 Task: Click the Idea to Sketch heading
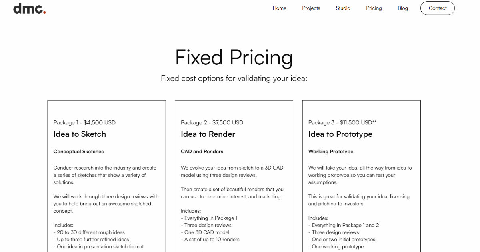(x=80, y=134)
